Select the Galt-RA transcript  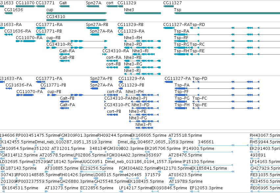coord(64,54)
